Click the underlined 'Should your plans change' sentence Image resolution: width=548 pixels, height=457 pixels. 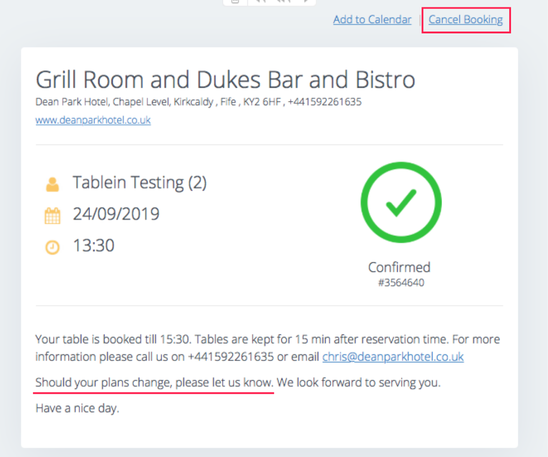click(x=154, y=383)
